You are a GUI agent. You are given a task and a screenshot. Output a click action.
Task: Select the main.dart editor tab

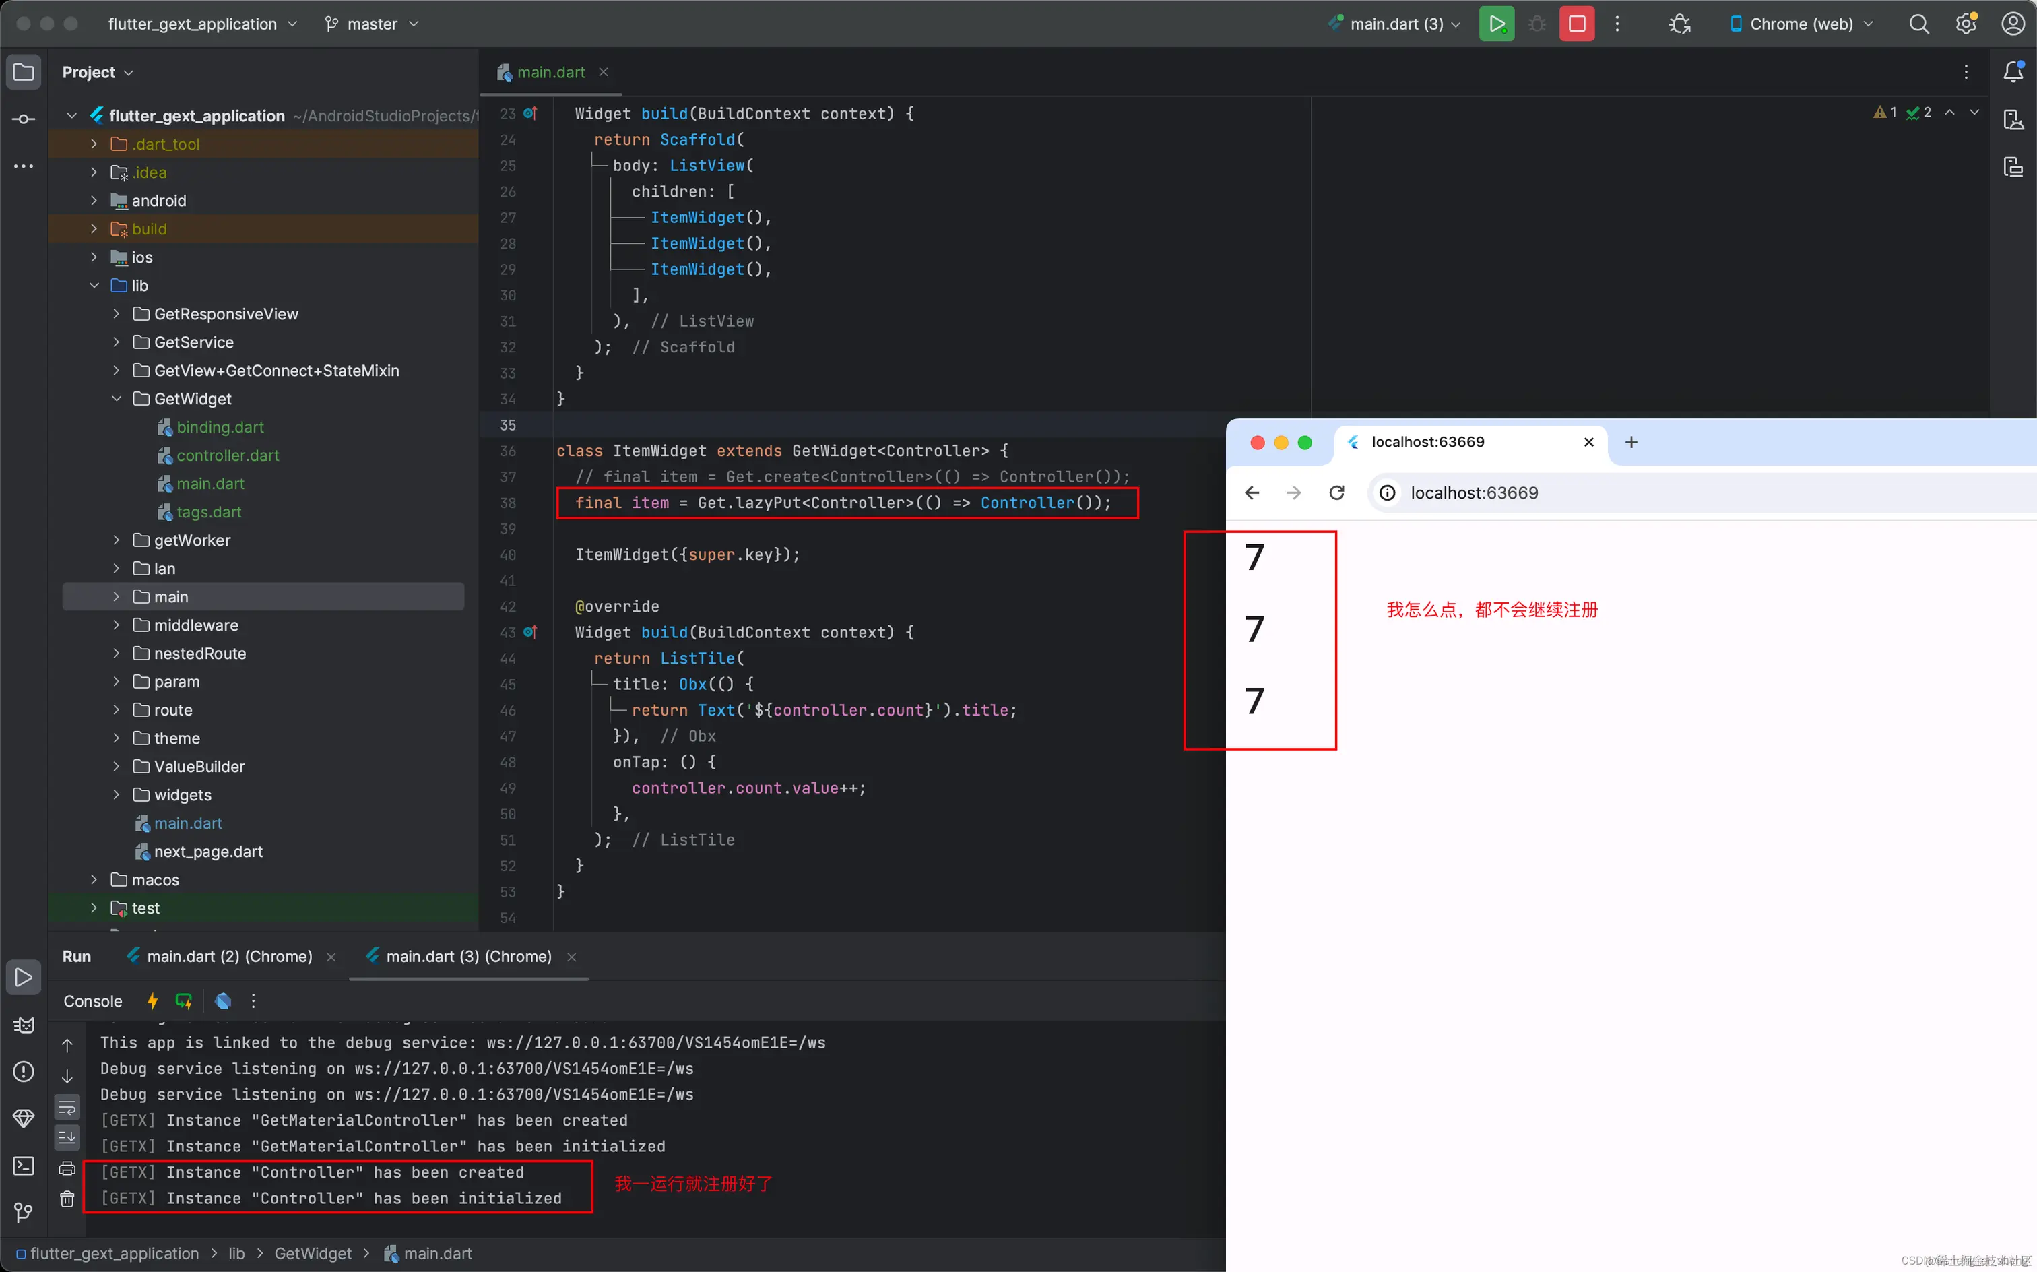coord(550,72)
